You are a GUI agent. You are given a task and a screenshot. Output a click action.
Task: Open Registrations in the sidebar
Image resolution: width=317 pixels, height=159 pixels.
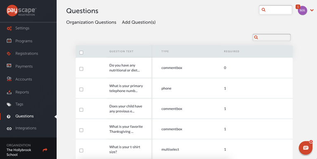(26, 53)
